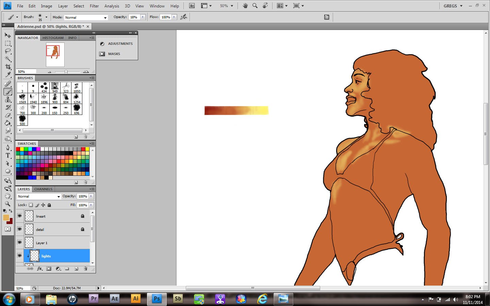Launch Adobe Bridge from top bar
The image size is (490, 306).
192,6
